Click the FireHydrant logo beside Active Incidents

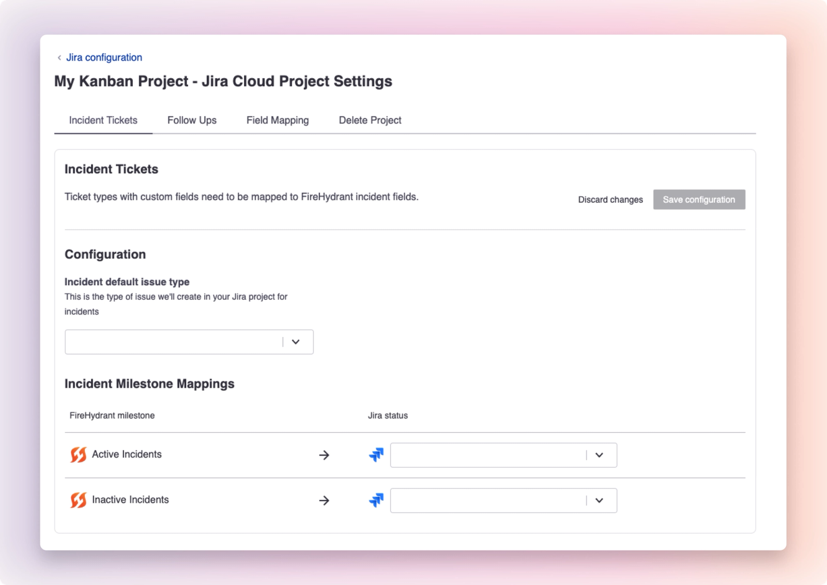(x=79, y=455)
